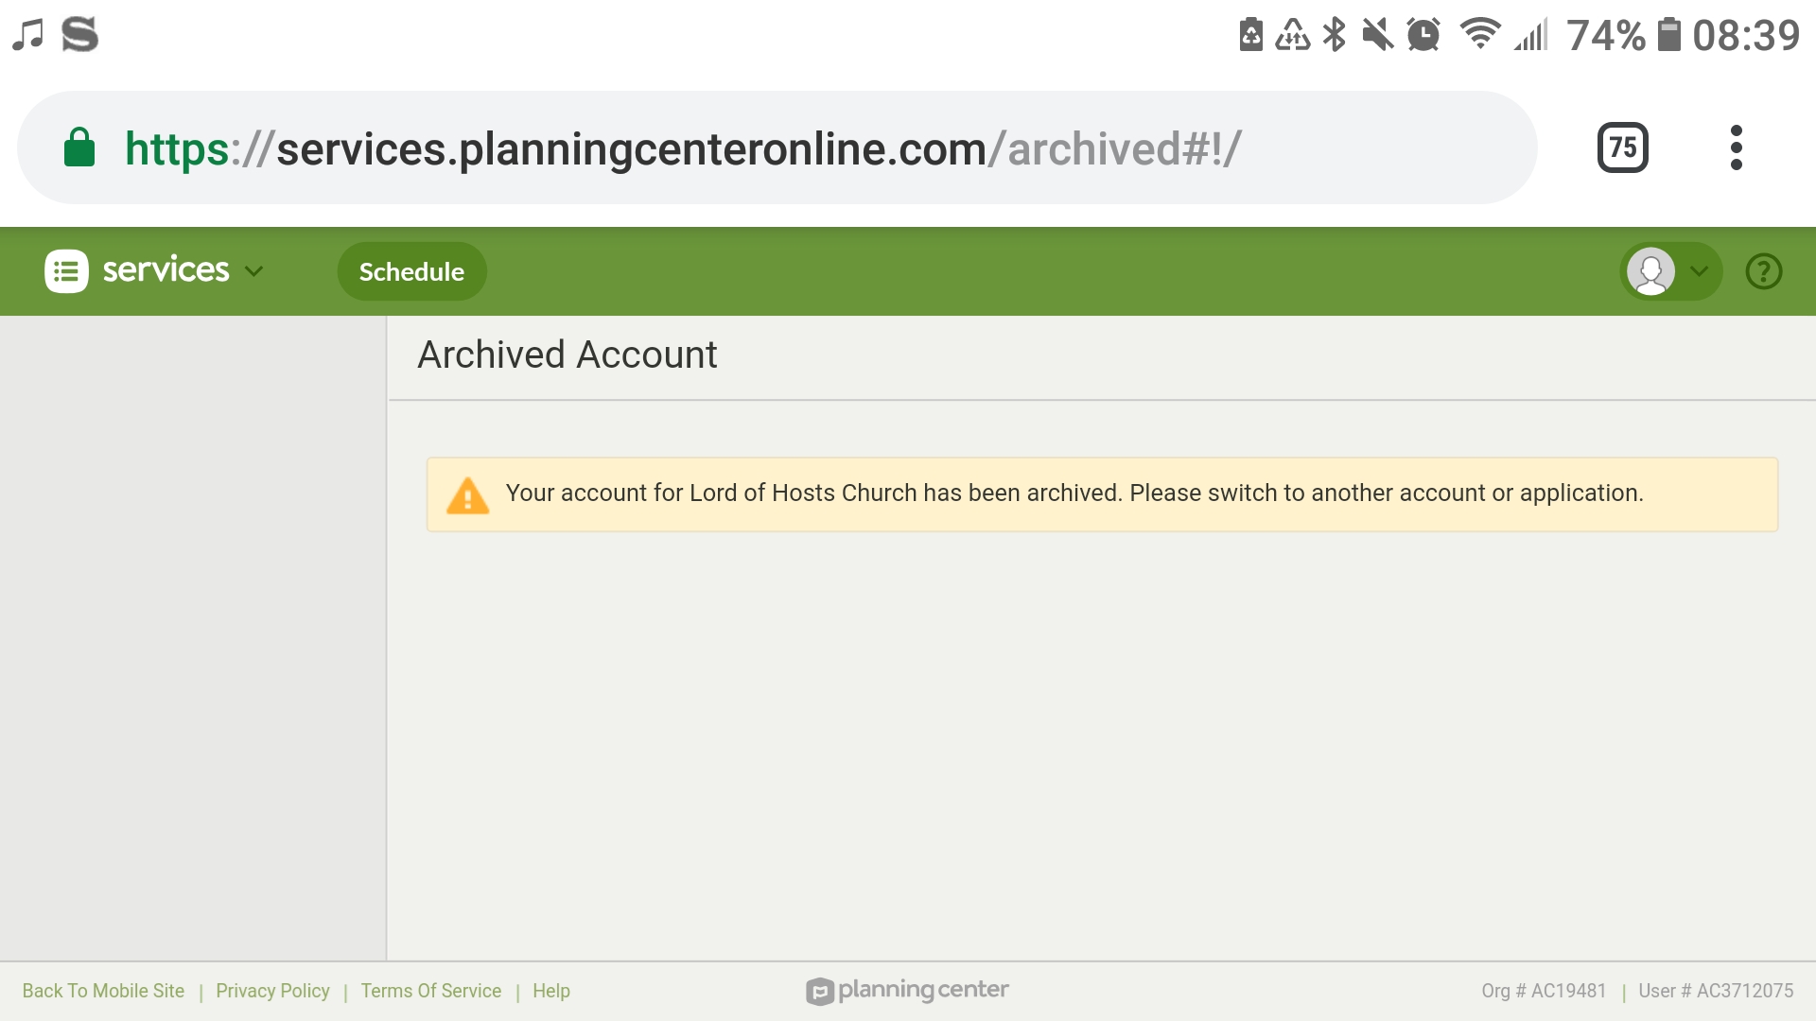Open the browser three-dot menu
1816x1021 pixels.
(1736, 147)
